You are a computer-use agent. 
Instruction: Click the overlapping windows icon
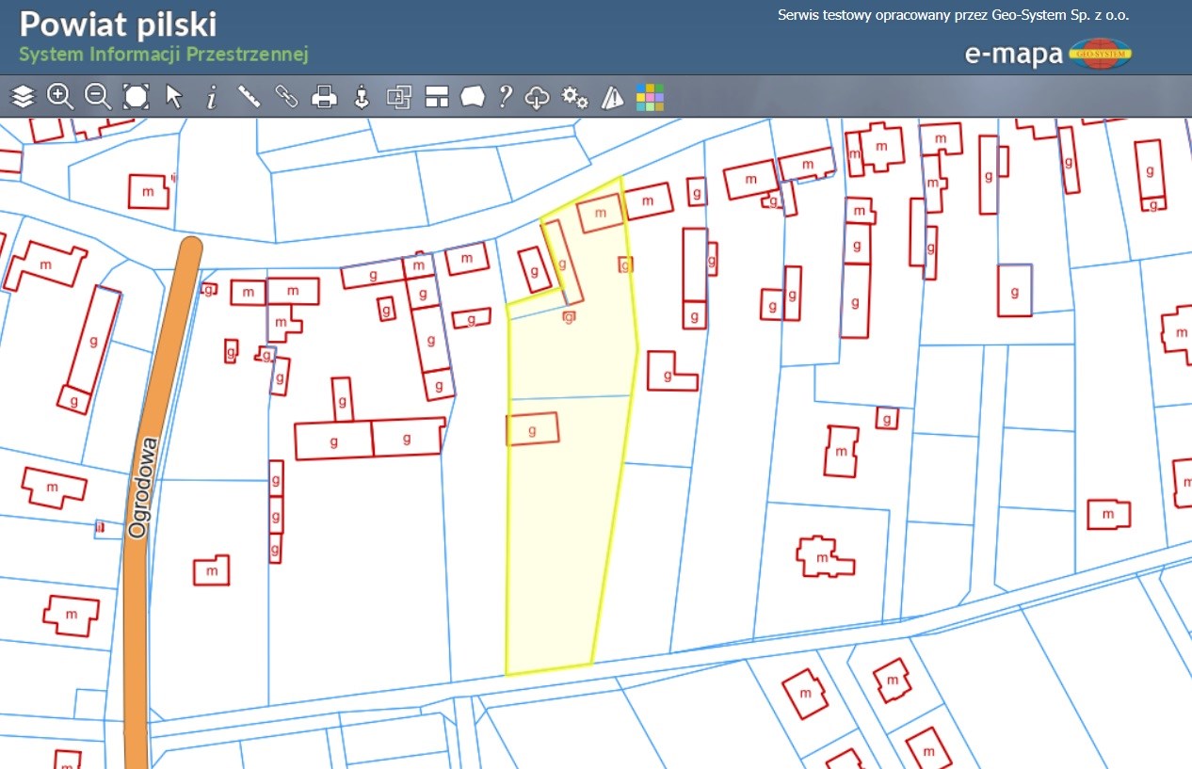(x=399, y=96)
